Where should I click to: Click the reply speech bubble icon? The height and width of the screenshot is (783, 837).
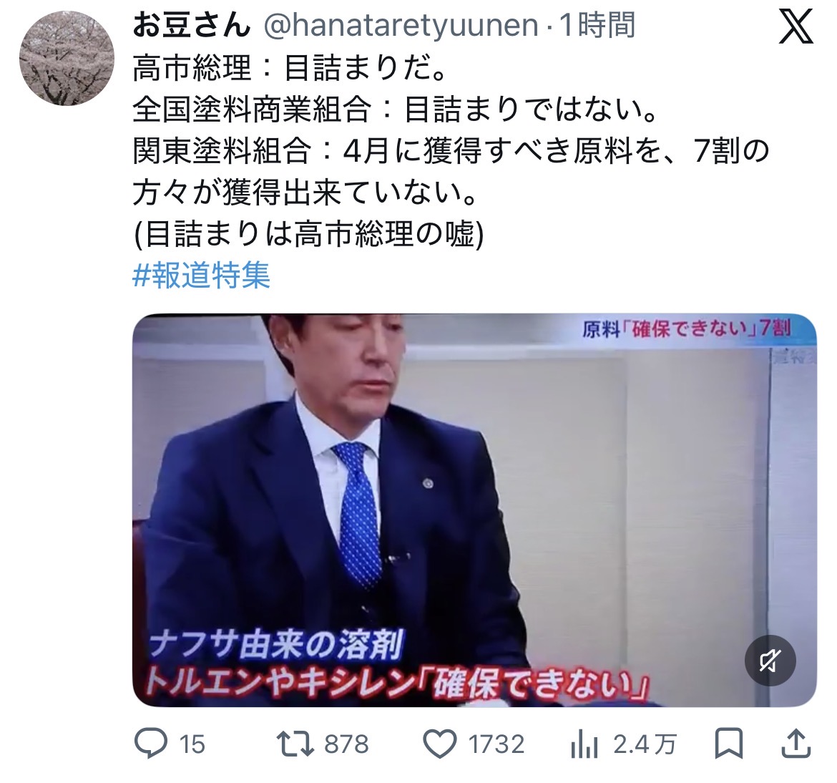click(x=150, y=744)
